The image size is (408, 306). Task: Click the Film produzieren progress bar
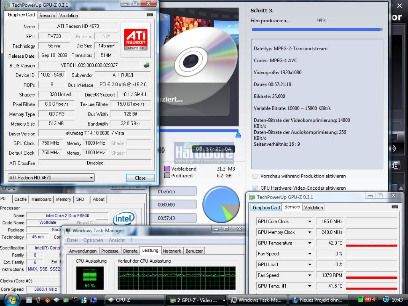(x=317, y=30)
